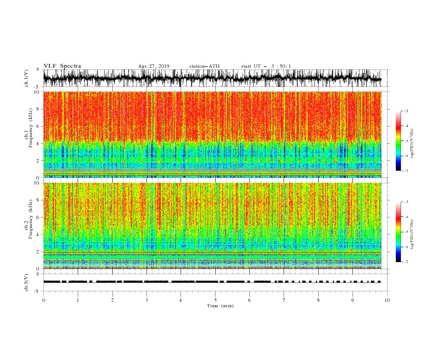Click the "Time (min)" axis title
This screenshot has height=337, width=436.
220,306
